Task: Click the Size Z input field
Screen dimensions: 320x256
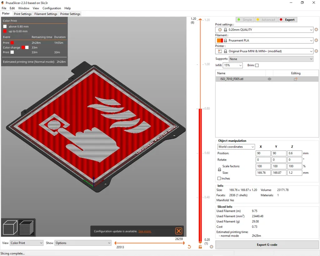Action: pyautogui.click(x=294, y=173)
